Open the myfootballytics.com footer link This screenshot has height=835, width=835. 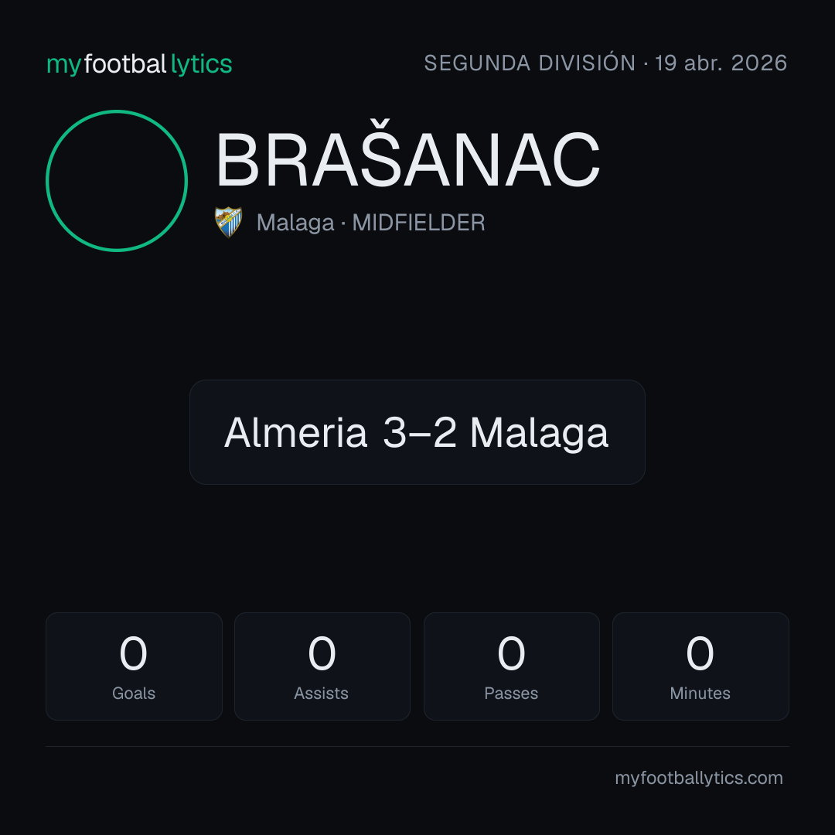pyautogui.click(x=699, y=778)
